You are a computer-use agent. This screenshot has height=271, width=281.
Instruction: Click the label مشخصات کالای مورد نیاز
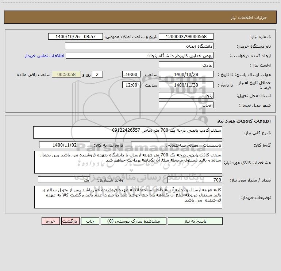247,163
